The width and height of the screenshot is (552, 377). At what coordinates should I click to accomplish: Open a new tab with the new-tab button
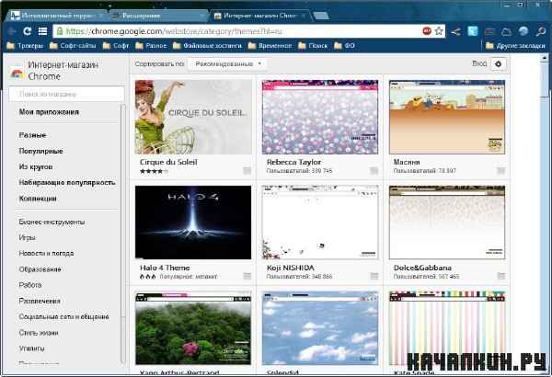(321, 16)
